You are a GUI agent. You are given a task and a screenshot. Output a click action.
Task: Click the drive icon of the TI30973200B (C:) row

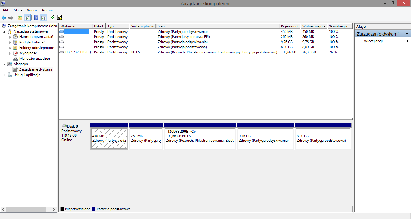(x=62, y=52)
